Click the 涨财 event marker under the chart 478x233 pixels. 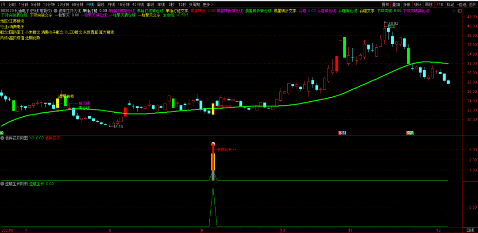click(x=342, y=133)
